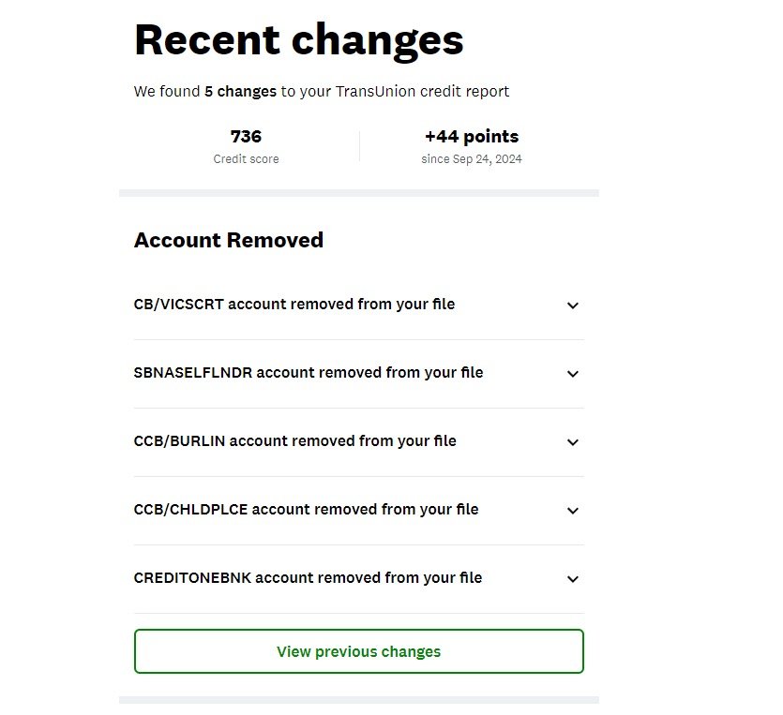Viewport: 783px width, 715px height.
Task: Click the CCB/BURLIN account removed text
Action: tap(295, 441)
